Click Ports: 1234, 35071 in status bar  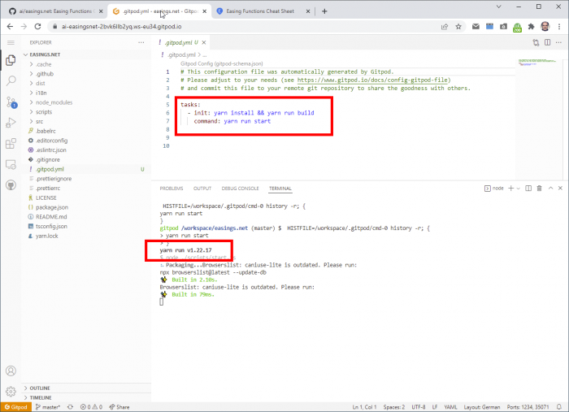(x=528, y=407)
